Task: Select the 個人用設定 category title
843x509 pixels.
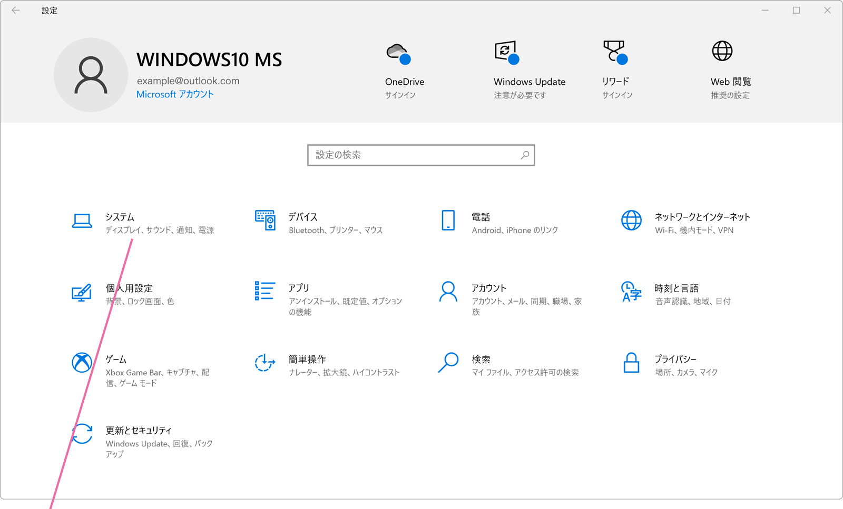Action: [129, 288]
